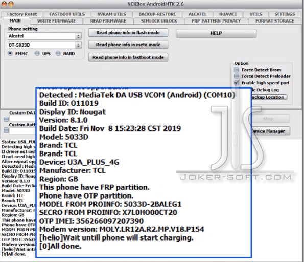
Task: Toggle the Custom Auth checkbox
Action: click(x=6, y=130)
